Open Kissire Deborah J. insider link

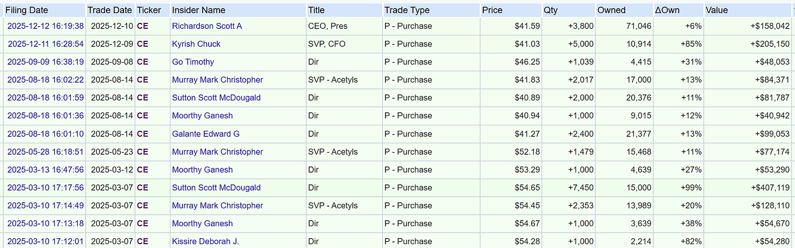click(205, 241)
